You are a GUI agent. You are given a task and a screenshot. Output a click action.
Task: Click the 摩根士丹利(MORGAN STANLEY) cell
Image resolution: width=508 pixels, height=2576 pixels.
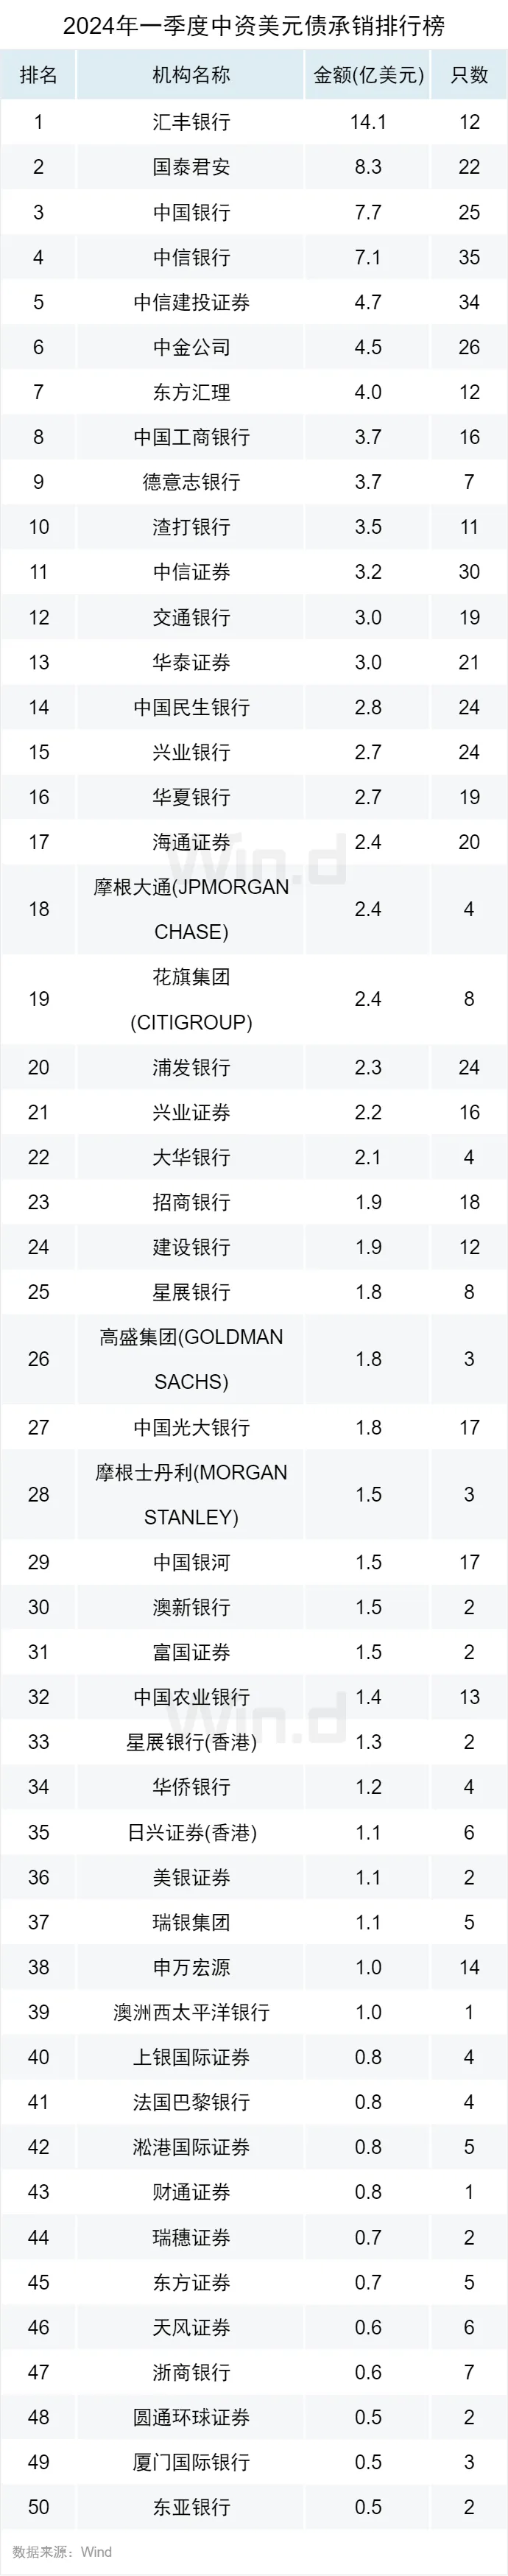[x=190, y=1494]
